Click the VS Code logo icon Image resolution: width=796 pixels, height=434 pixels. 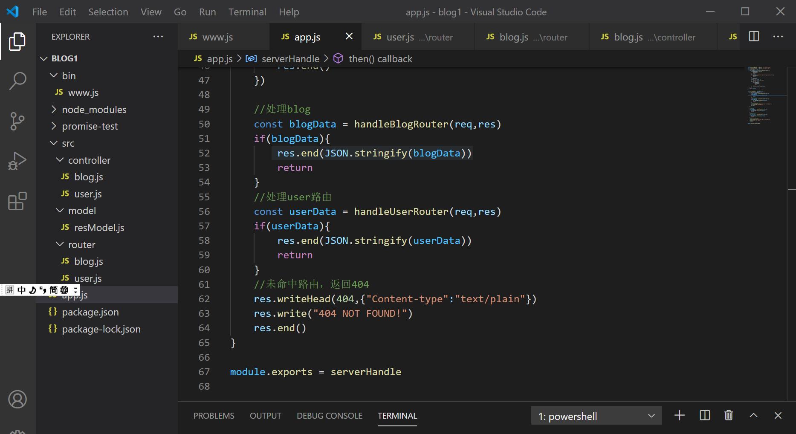(12, 12)
